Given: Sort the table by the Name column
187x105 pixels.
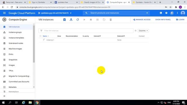Looking at the screenshot, I should 45,36.
